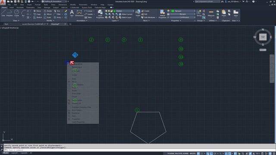Viewport: 276px width, 155px height.
Task: Expand the Draw panel flyout
Action: click(16, 21)
